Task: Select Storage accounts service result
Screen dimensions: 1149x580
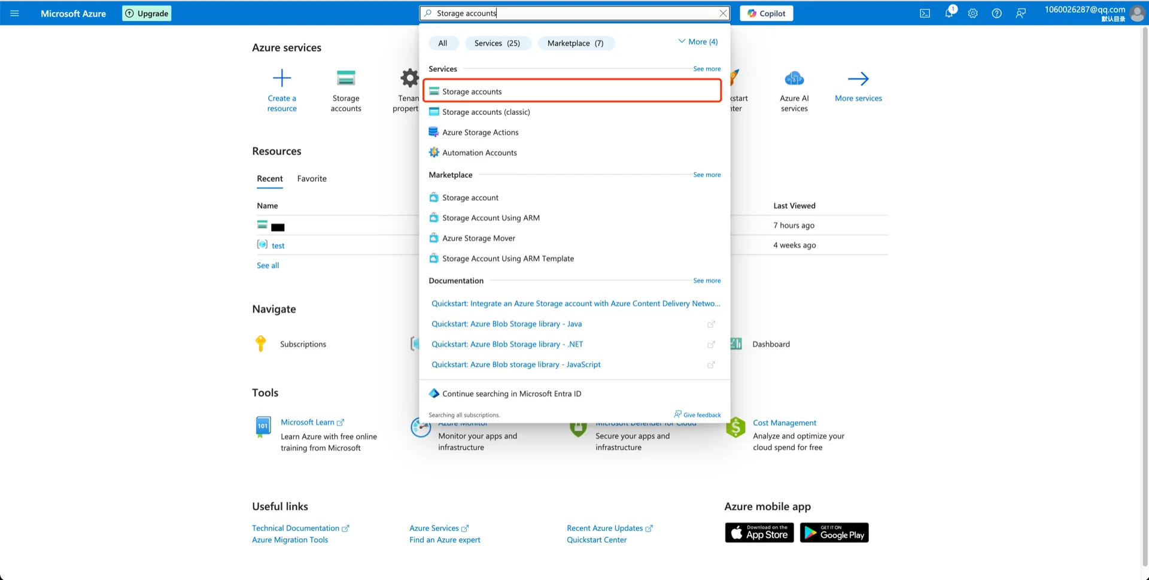Action: tap(572, 91)
